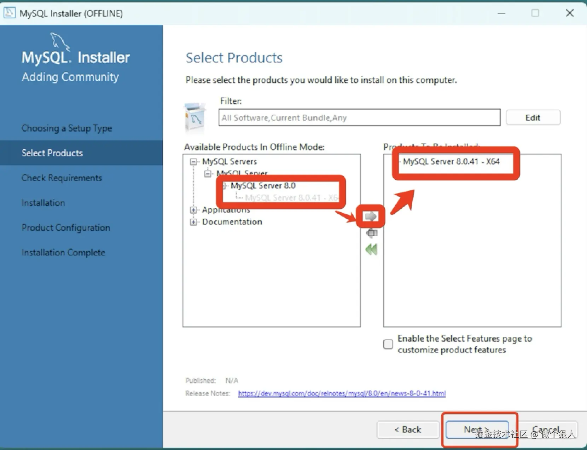Minimize the MySQL Installer window
Screen dimensions: 587x450
501,13
